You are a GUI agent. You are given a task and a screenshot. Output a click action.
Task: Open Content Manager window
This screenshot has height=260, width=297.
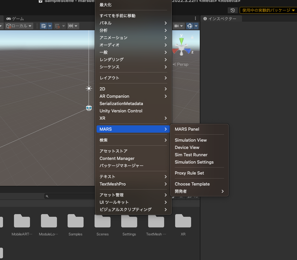point(133,159)
